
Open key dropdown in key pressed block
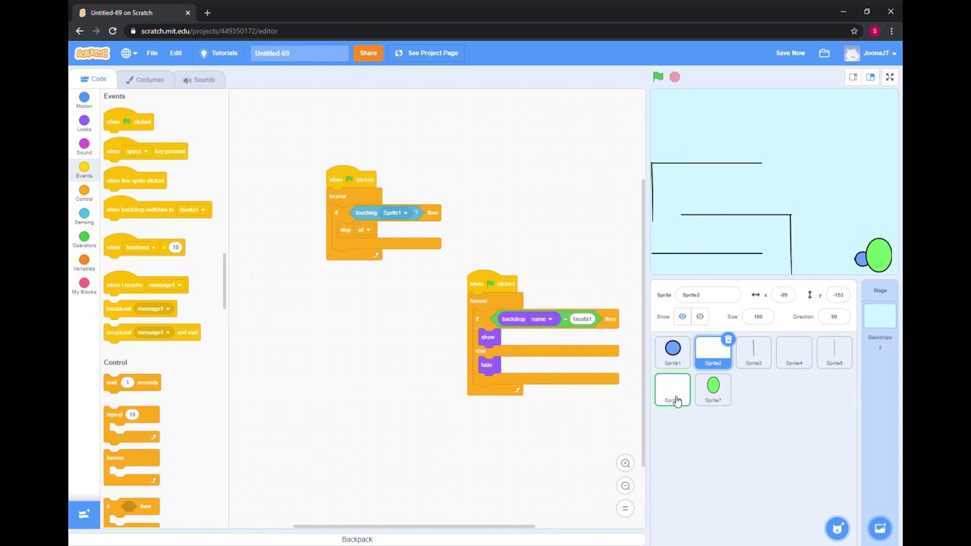(137, 151)
